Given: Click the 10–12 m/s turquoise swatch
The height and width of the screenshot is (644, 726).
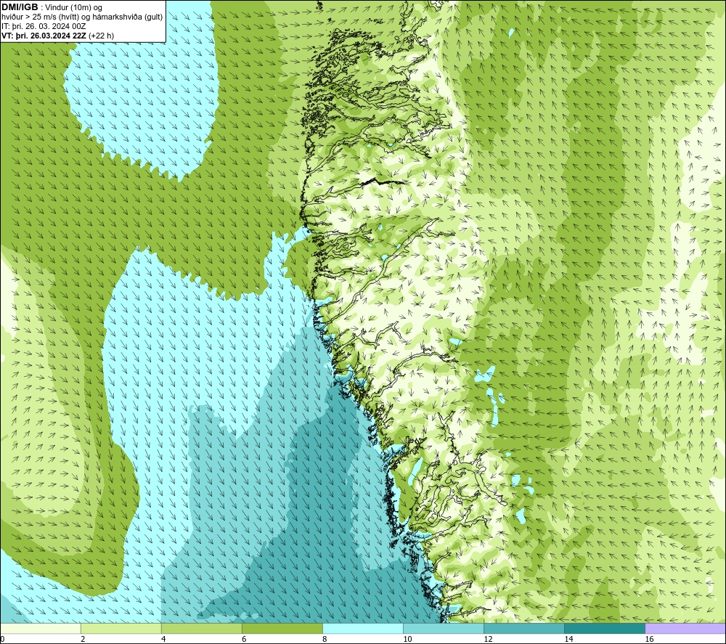Looking at the screenshot, I should click(444, 628).
